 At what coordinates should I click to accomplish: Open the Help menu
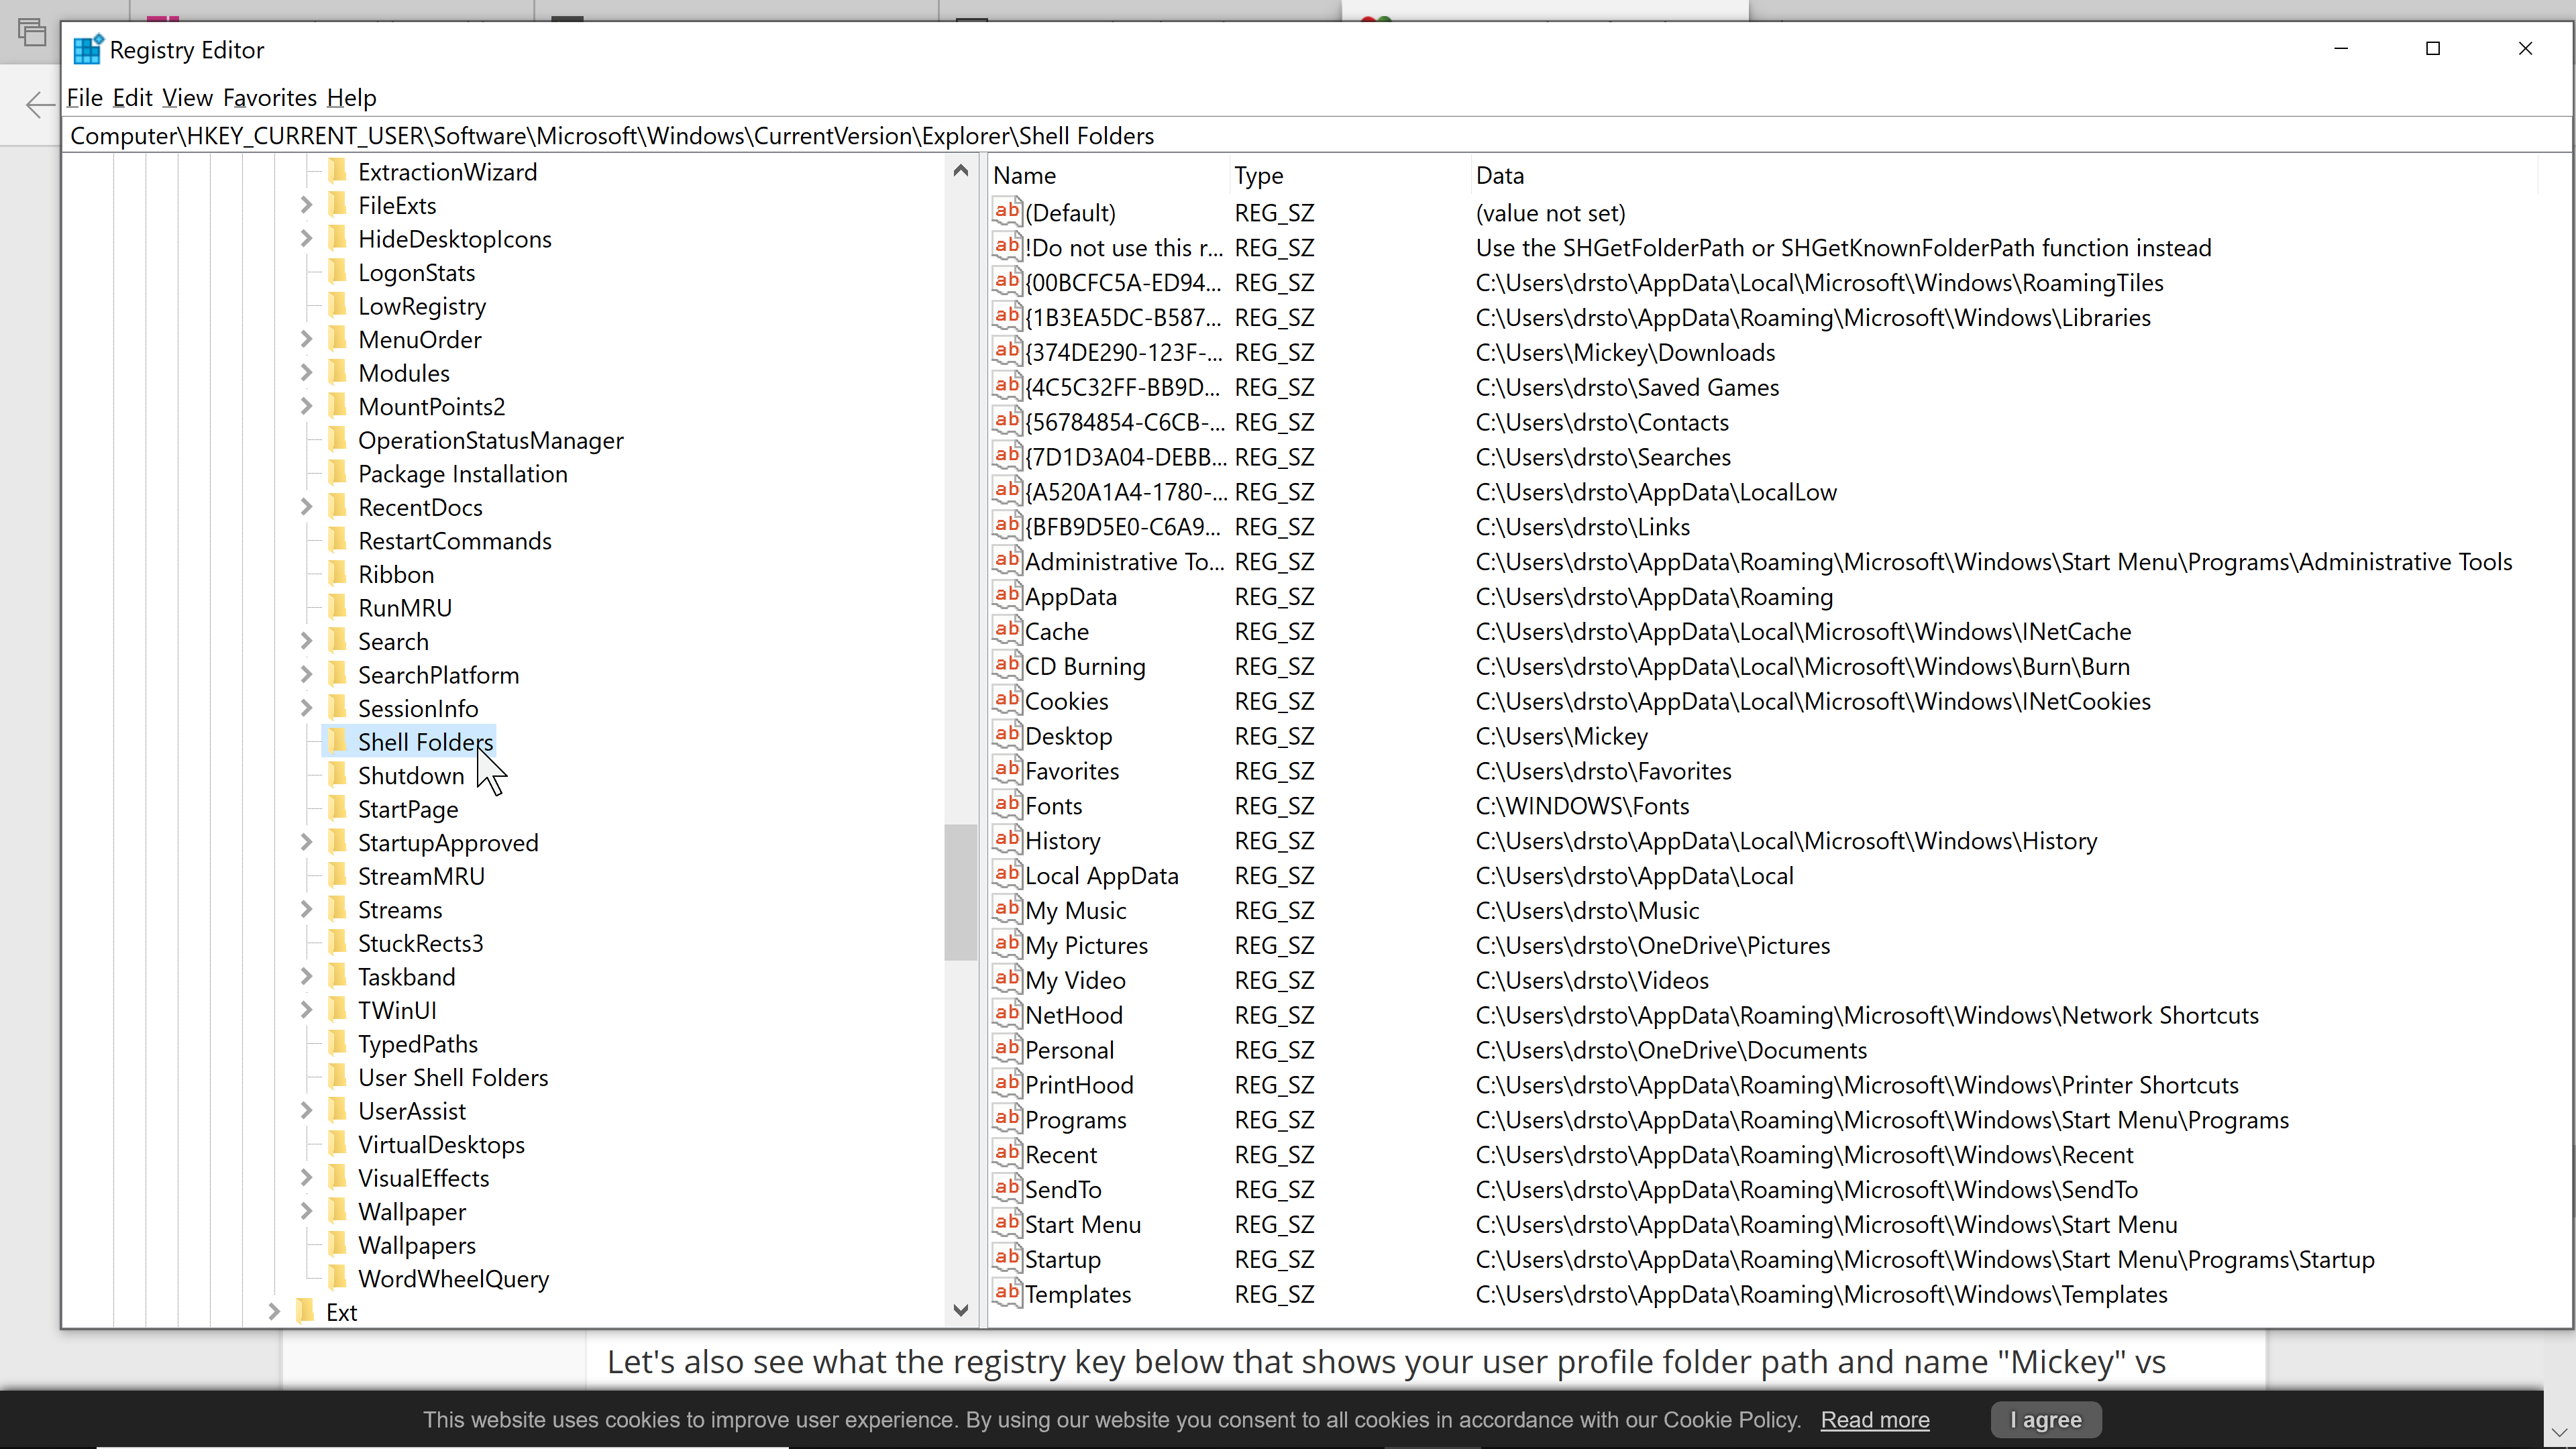pos(351,97)
